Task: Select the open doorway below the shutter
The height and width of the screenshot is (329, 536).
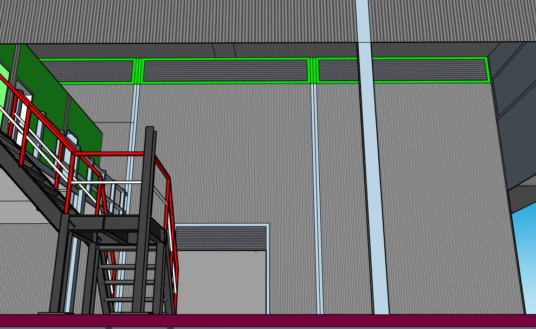Action: pyautogui.click(x=221, y=282)
